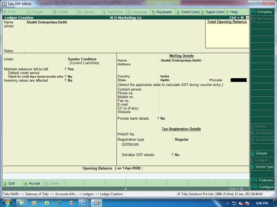Click the Mailing Details heading

(x=182, y=56)
